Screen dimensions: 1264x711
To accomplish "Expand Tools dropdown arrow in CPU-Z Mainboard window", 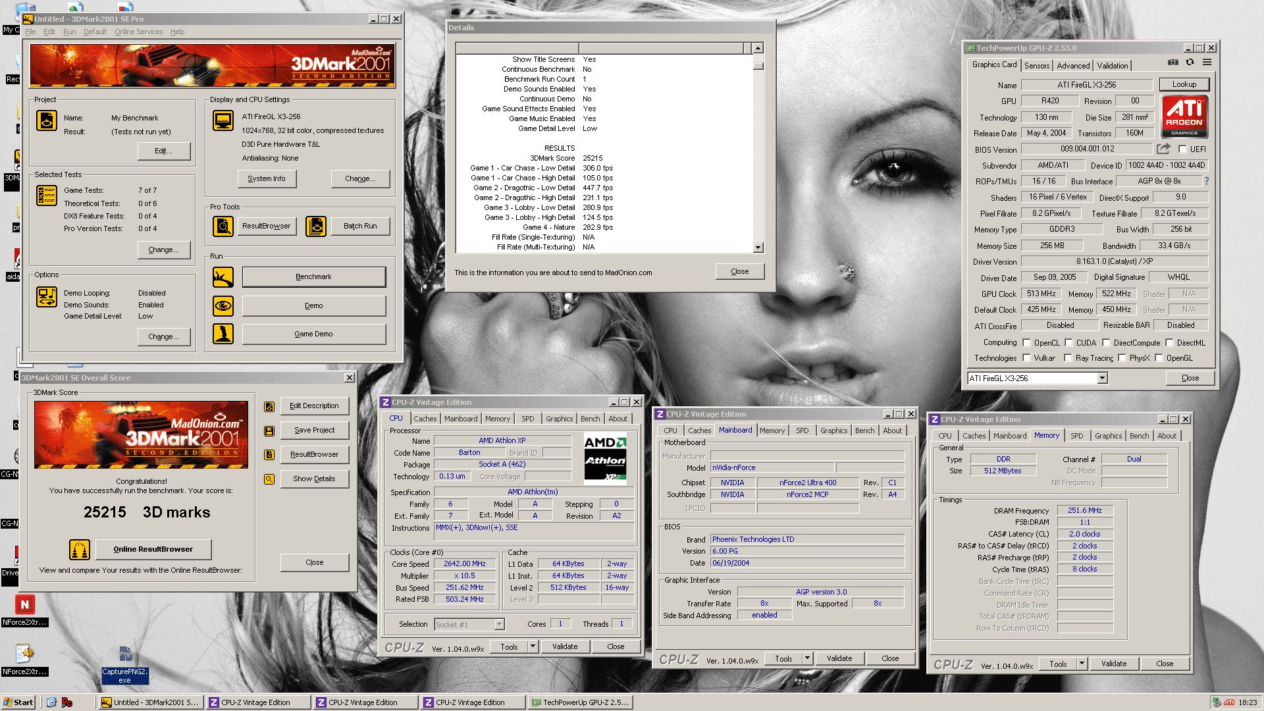I will click(807, 658).
